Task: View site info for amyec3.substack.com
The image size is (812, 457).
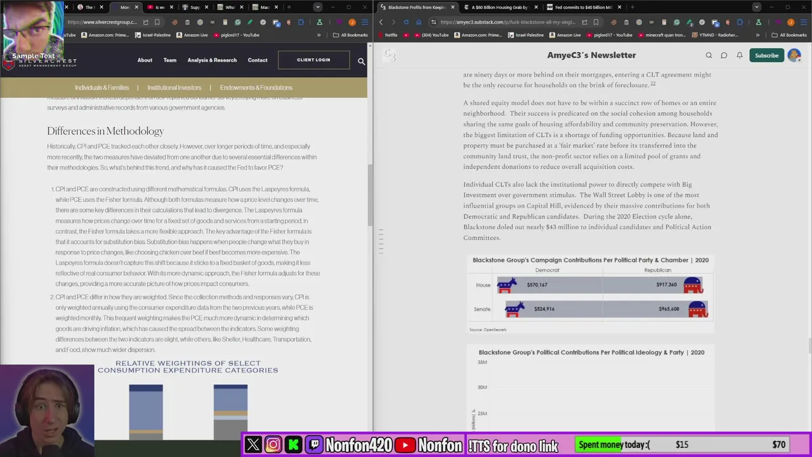Action: pyautogui.click(x=434, y=22)
